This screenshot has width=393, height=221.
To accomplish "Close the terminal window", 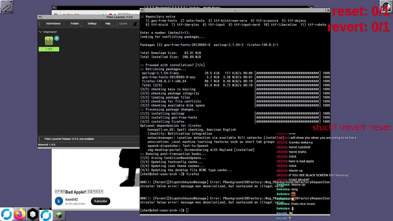I will point(328,11).
